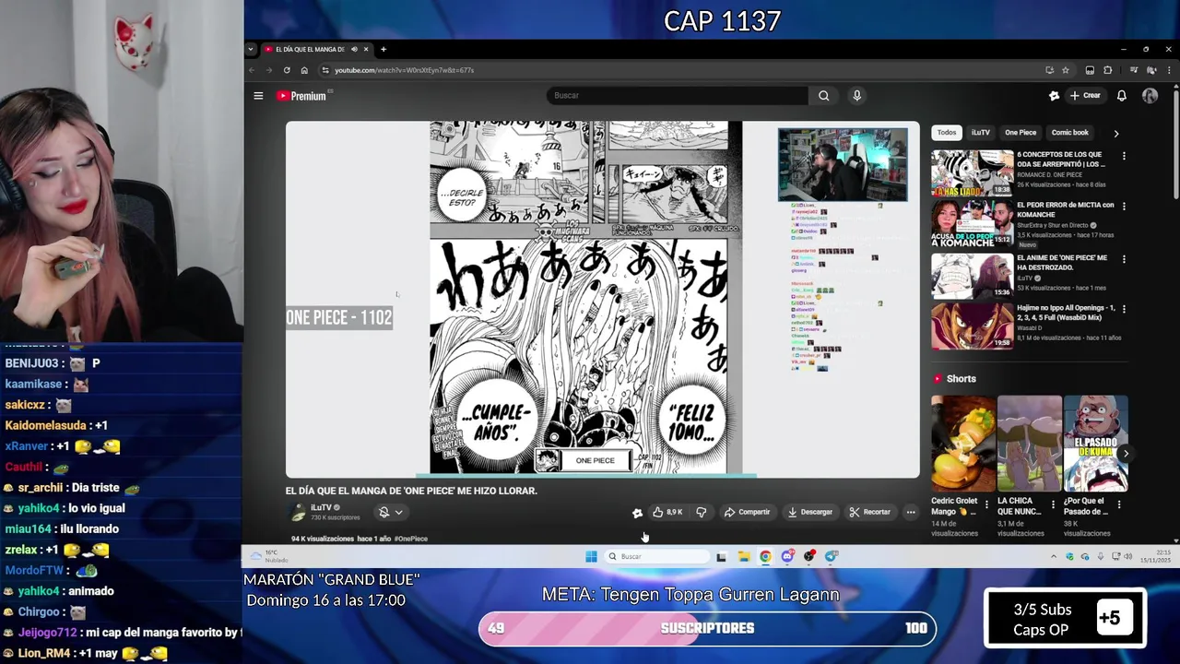Reload the page in browser
Screen dimensions: 1180x664
(287, 70)
